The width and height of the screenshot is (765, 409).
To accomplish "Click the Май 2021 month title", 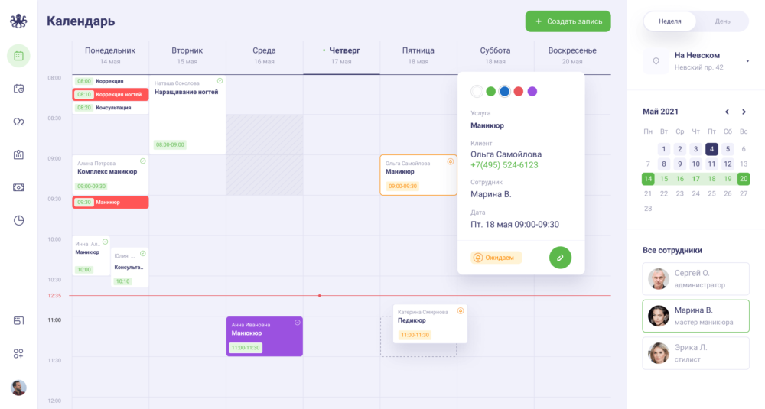I will point(661,112).
